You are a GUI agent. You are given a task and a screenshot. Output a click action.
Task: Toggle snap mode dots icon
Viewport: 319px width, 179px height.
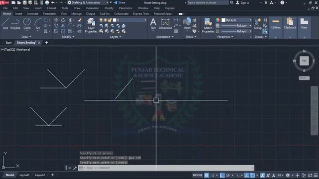[x=212, y=175]
